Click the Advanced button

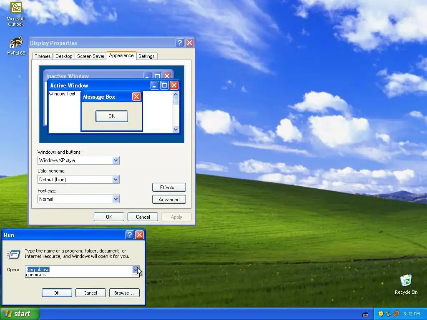pyautogui.click(x=169, y=200)
